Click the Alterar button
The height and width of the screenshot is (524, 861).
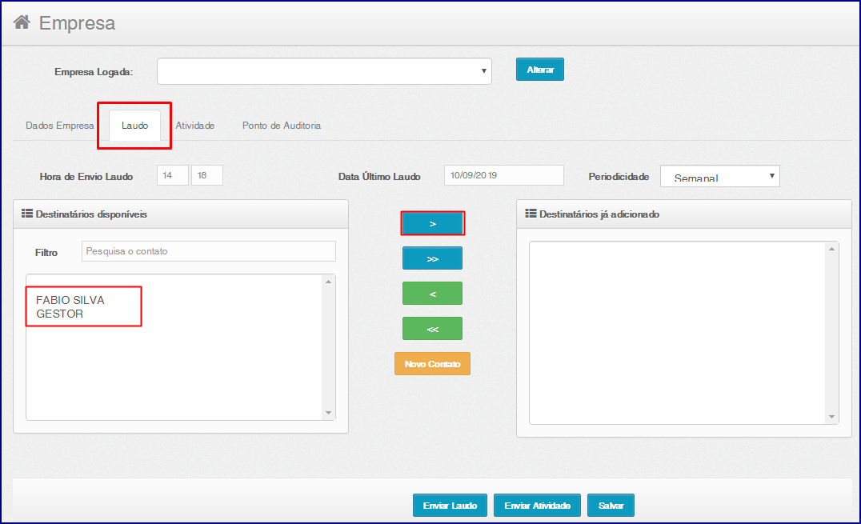point(540,70)
